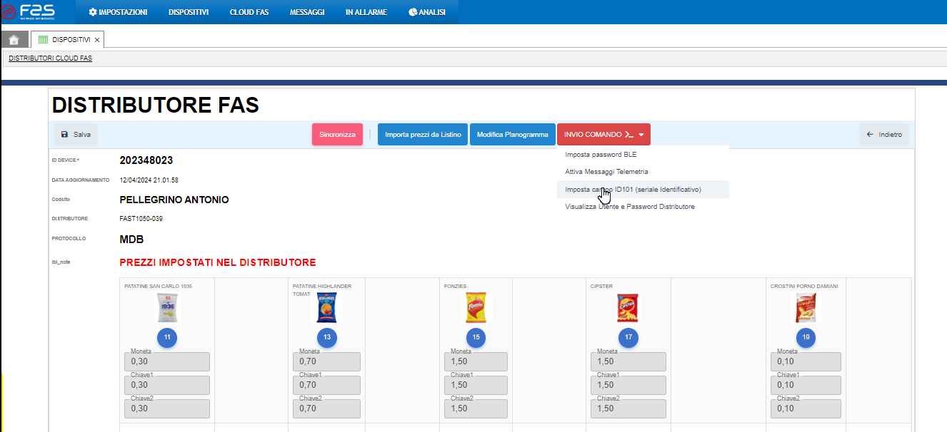Screen dimensions: 947x432
Task: Open the home tab icon
Action: coord(14,40)
